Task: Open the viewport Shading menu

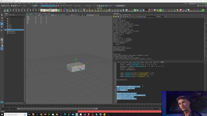Action: [x=31, y=14]
